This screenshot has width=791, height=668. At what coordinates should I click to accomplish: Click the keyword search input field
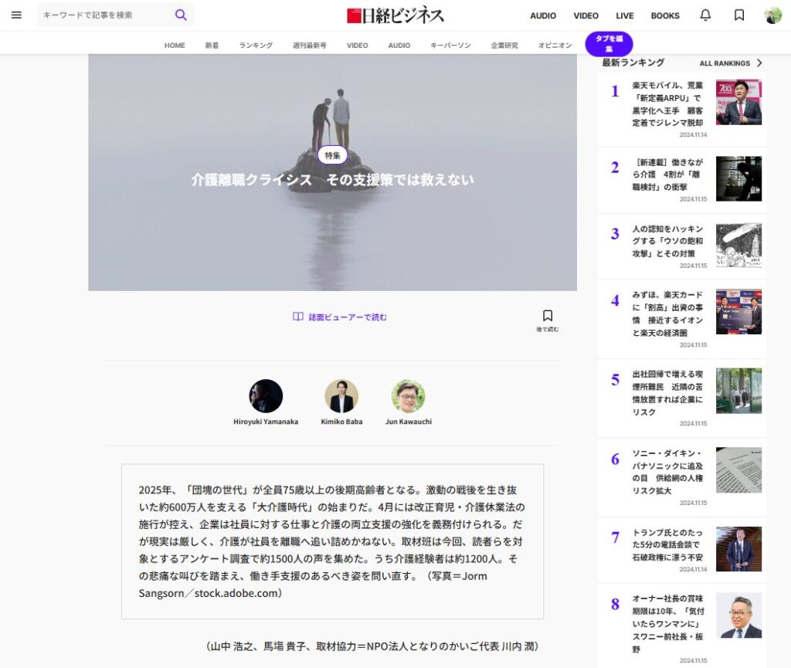[104, 15]
